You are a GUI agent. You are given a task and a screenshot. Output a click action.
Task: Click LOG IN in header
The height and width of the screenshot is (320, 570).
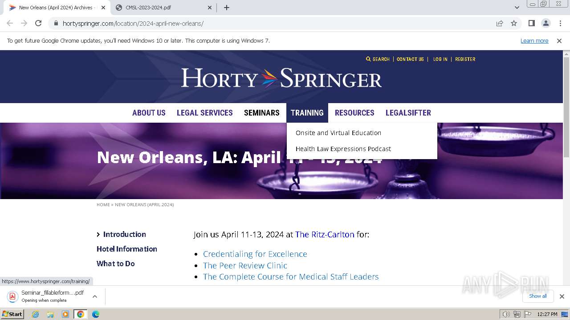[440, 59]
